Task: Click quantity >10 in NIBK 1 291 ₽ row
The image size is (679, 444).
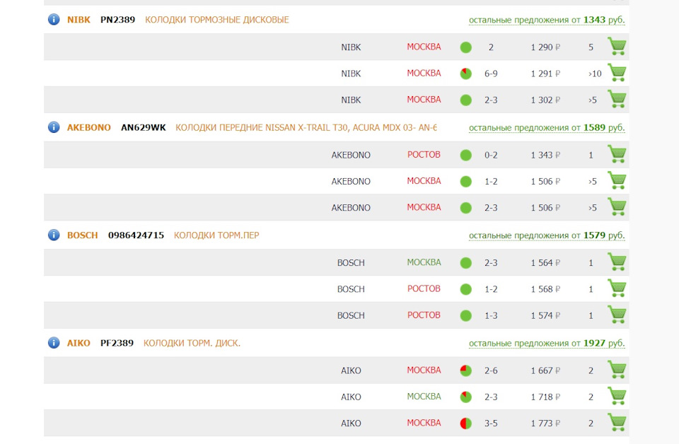Action: [595, 74]
